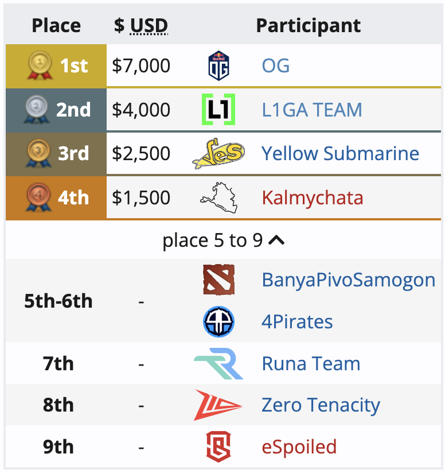Click the Zero Tenacity red logo
The height and width of the screenshot is (473, 445).
[x=218, y=405]
